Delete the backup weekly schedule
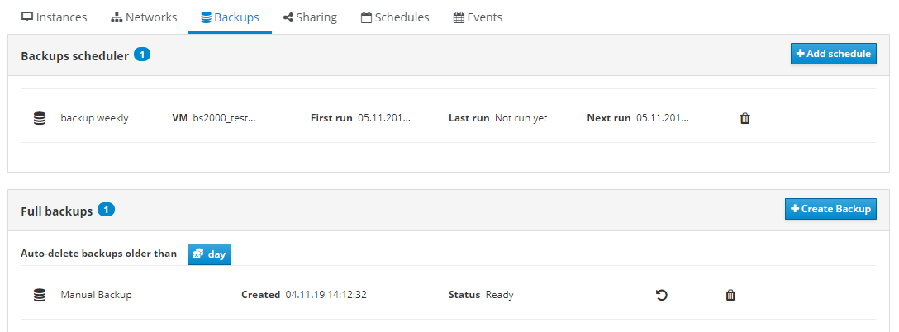899x332 pixels. 744,118
